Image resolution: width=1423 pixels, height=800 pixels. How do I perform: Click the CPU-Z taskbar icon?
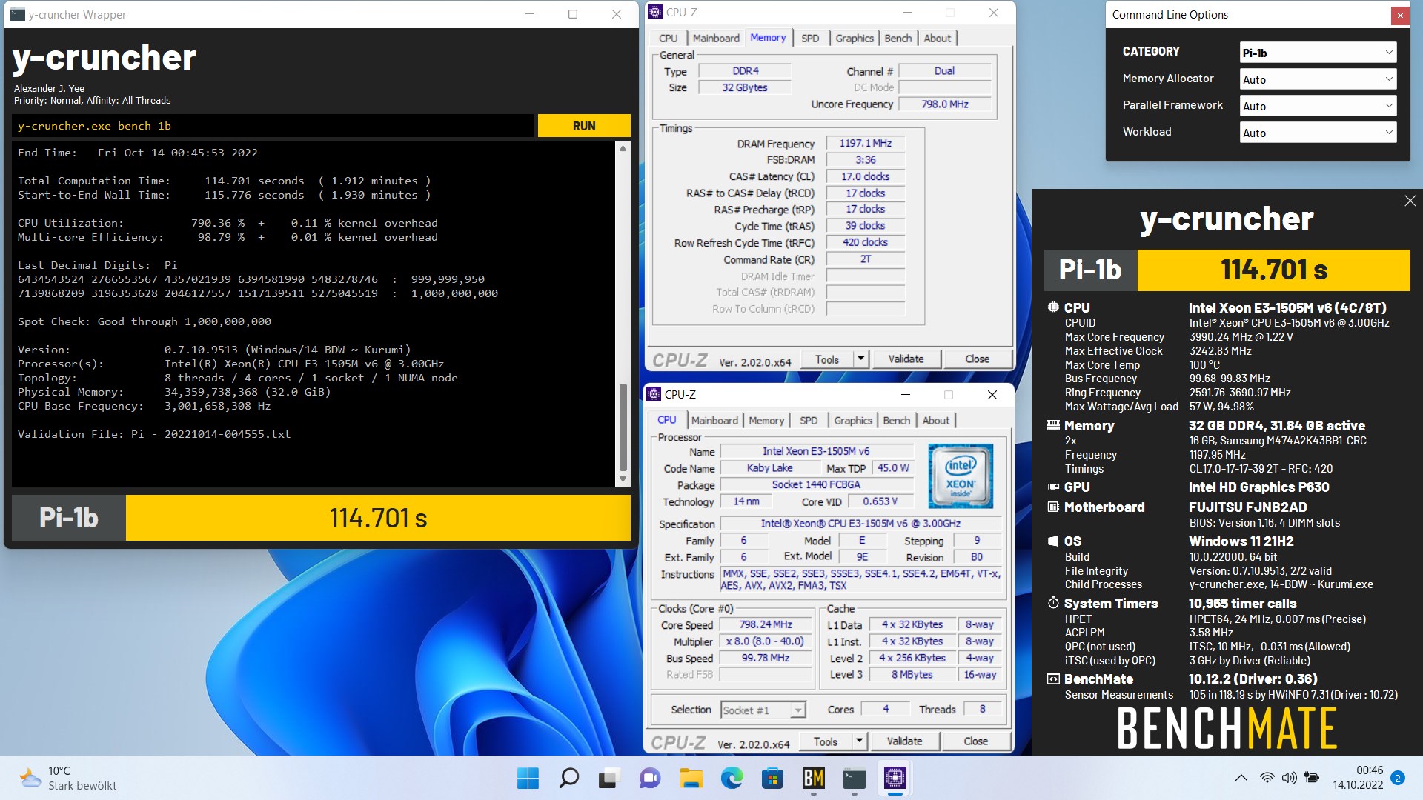pyautogui.click(x=895, y=778)
